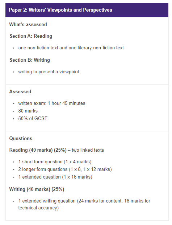The width and height of the screenshot is (172, 225).
Task: Select the What's assessed heading
Action: pyautogui.click(x=28, y=24)
